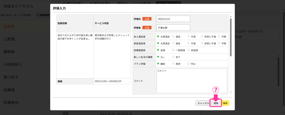The image size is (285, 115).
Task: Click the 評価日 date input field
Action: pyautogui.click(x=173, y=19)
